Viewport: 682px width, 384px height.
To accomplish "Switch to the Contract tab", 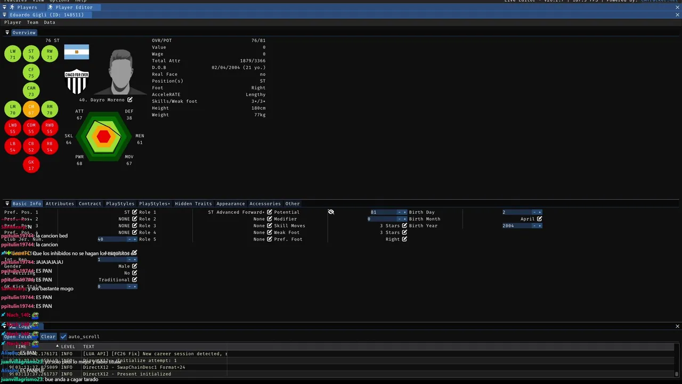I will [90, 204].
